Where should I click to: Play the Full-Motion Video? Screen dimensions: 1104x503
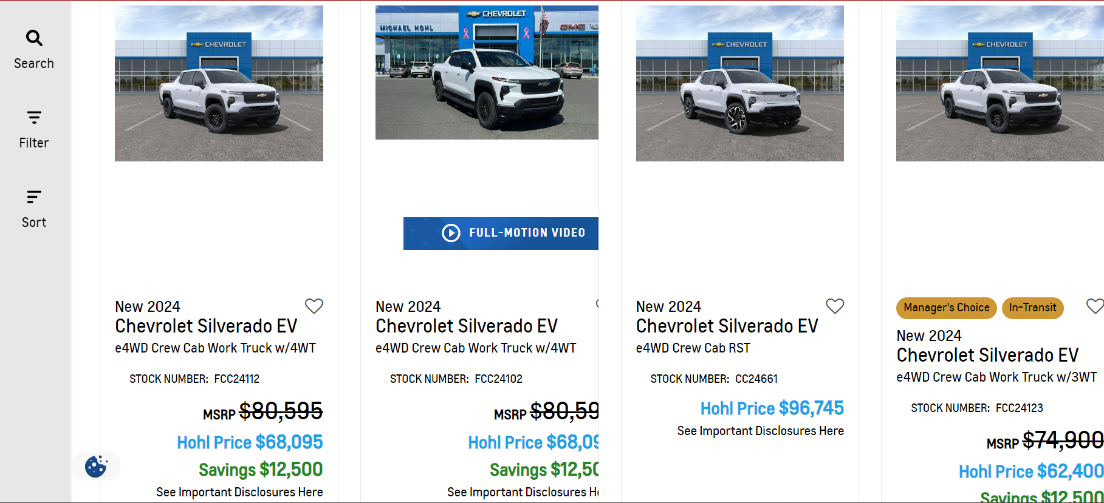tap(526, 233)
